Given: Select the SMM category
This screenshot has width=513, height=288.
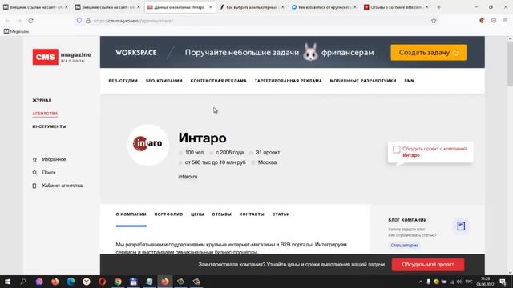Looking at the screenshot, I should point(410,81).
